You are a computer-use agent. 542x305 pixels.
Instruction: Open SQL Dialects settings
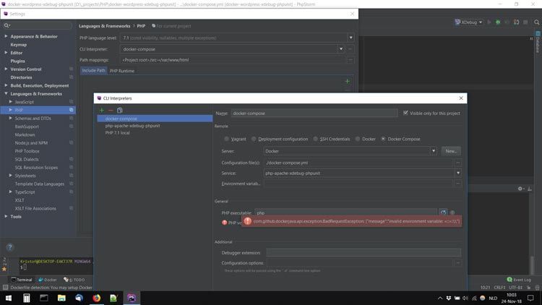[27, 159]
